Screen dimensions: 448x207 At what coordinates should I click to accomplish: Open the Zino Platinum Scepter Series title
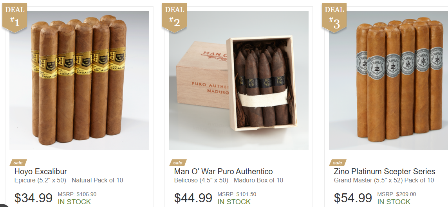[385, 171]
